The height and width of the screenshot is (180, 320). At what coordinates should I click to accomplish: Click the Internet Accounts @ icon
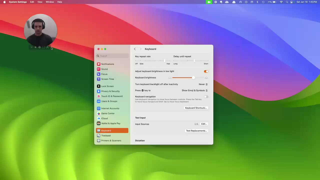[99, 108]
